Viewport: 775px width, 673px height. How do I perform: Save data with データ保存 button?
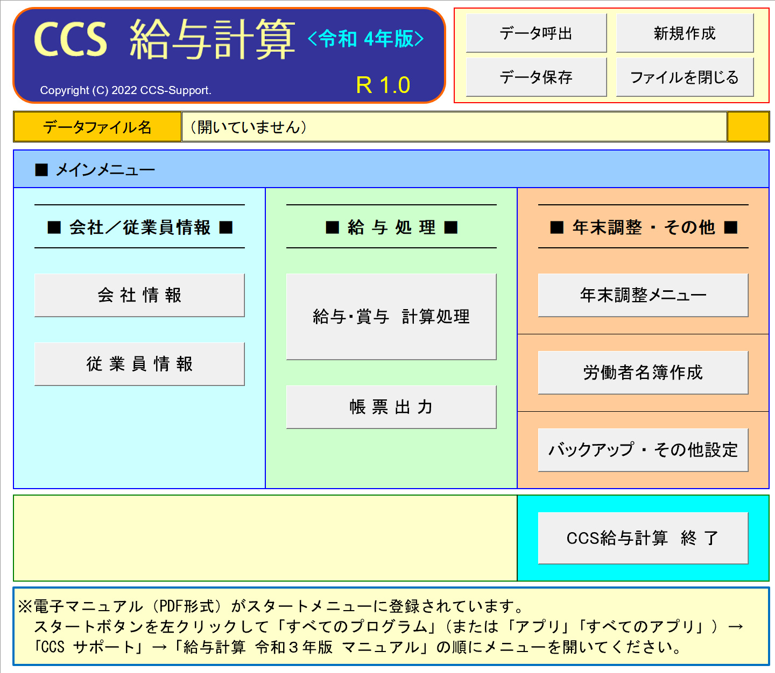click(x=536, y=77)
